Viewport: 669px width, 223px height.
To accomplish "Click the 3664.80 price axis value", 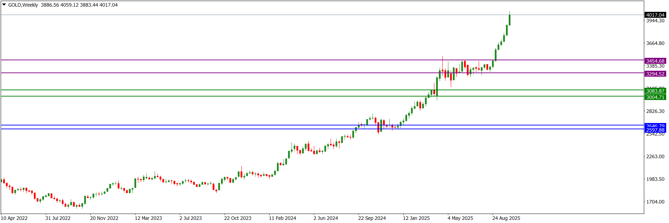I will coord(655,43).
